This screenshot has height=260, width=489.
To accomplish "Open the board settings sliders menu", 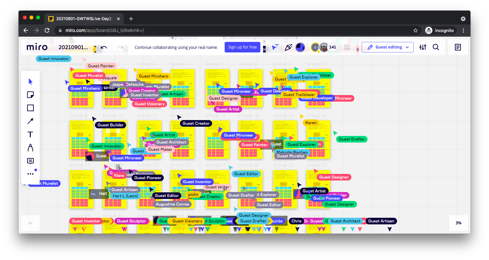I will tap(423, 47).
